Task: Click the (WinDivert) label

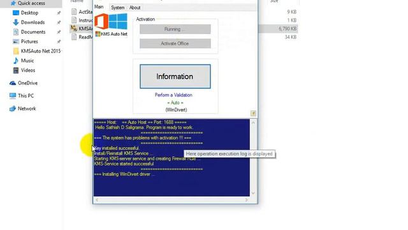Action: [176, 110]
